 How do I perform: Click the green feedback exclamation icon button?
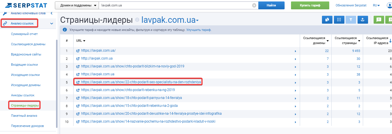pos(379,20)
